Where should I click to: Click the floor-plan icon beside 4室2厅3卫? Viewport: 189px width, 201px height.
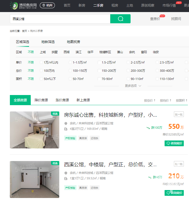[66, 129]
